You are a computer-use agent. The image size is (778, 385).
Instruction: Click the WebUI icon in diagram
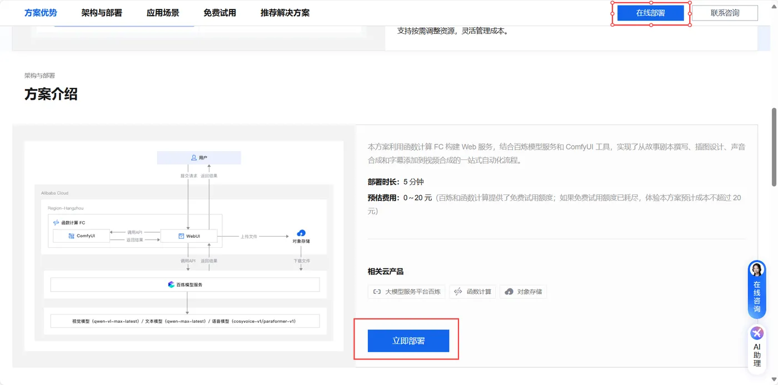[181, 236]
